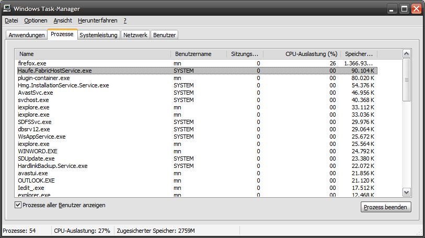This screenshot has height=238, width=425.
Task: Select iexplore.exe using 33.112 K
Action: (196, 107)
